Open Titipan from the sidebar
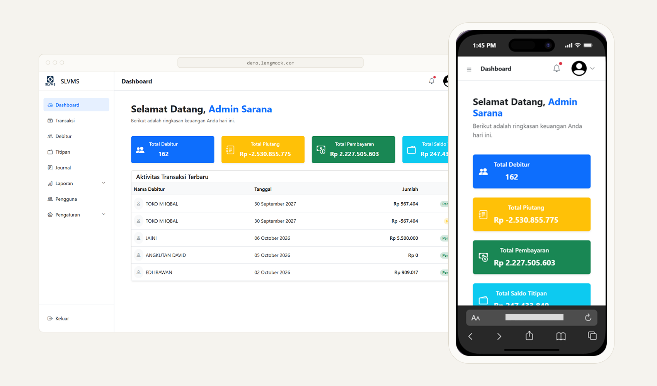The image size is (657, 386). (x=76, y=152)
